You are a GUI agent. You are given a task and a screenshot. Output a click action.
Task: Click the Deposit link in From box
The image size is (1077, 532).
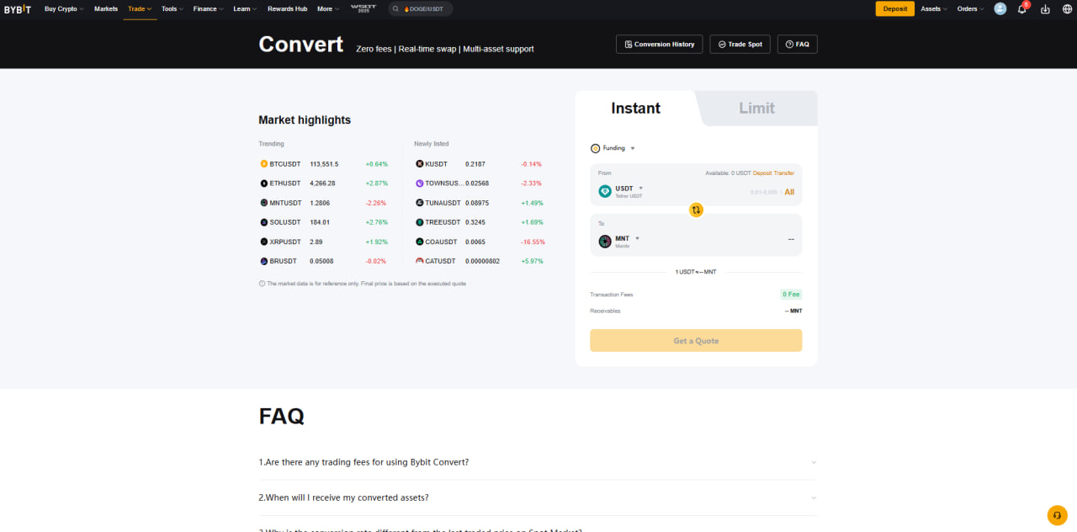[x=762, y=173]
